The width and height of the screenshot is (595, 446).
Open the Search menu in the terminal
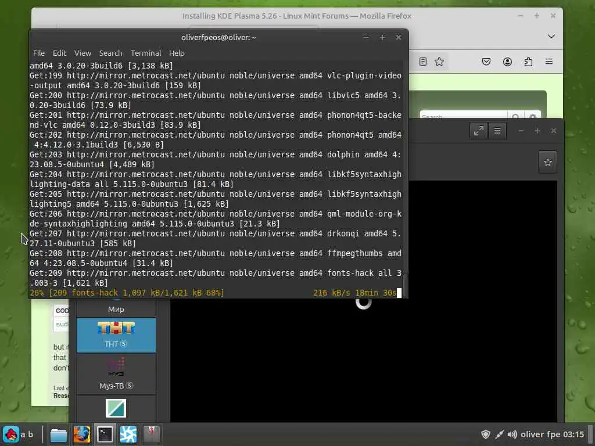(110, 53)
